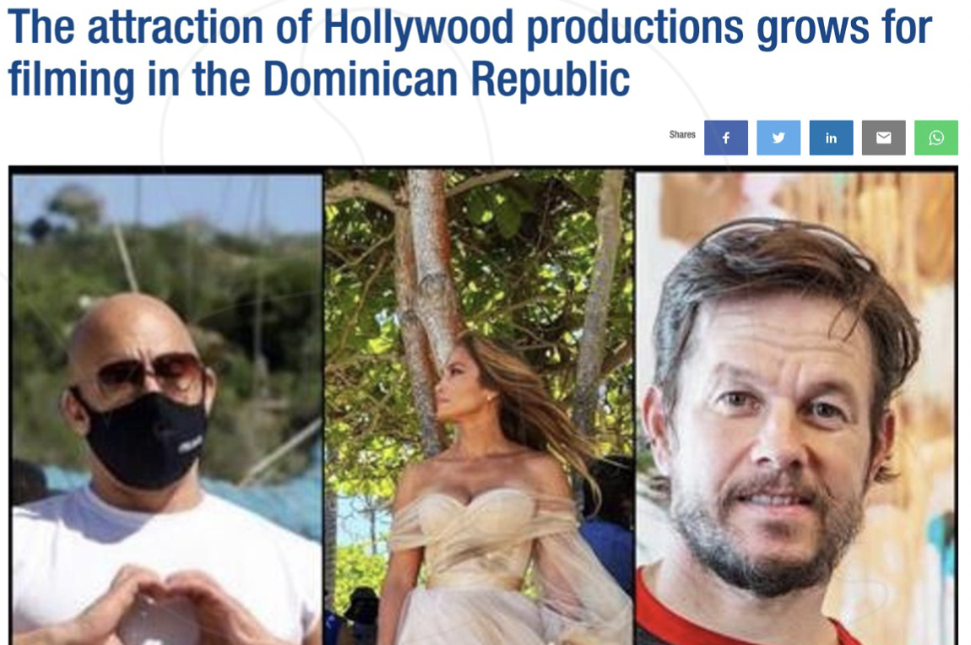Open the middle photo of woman by tree
The width and height of the screenshot is (971, 645).
click(x=480, y=409)
